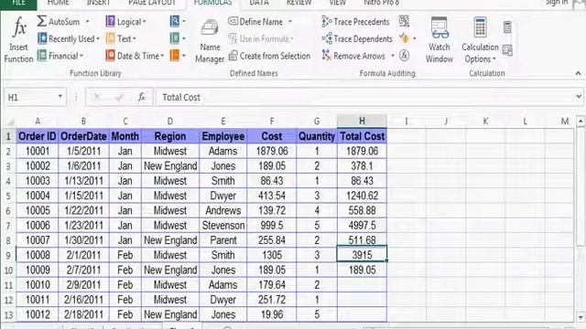Open the Financial functions menu
Viewport: 586px width, 329px height.
(x=60, y=56)
